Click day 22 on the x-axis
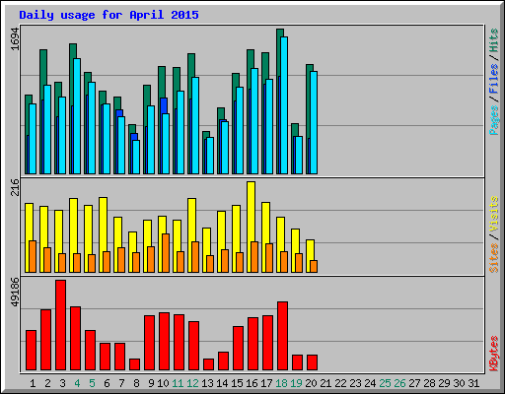 [x=340, y=383]
